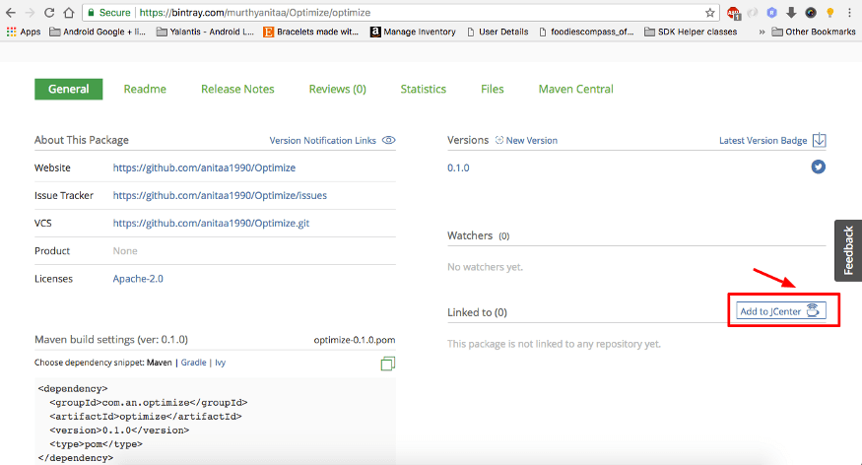Open the Maven Central tab
The width and height of the screenshot is (862, 465).
coord(575,89)
